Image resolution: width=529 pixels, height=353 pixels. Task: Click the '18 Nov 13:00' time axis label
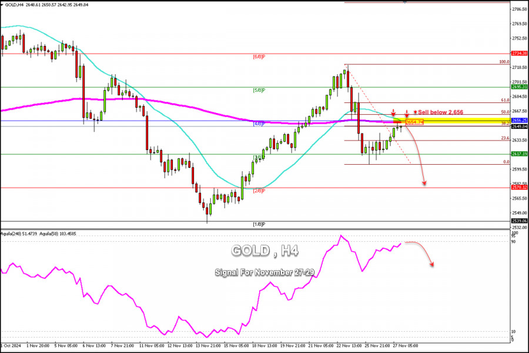[x=265, y=345]
